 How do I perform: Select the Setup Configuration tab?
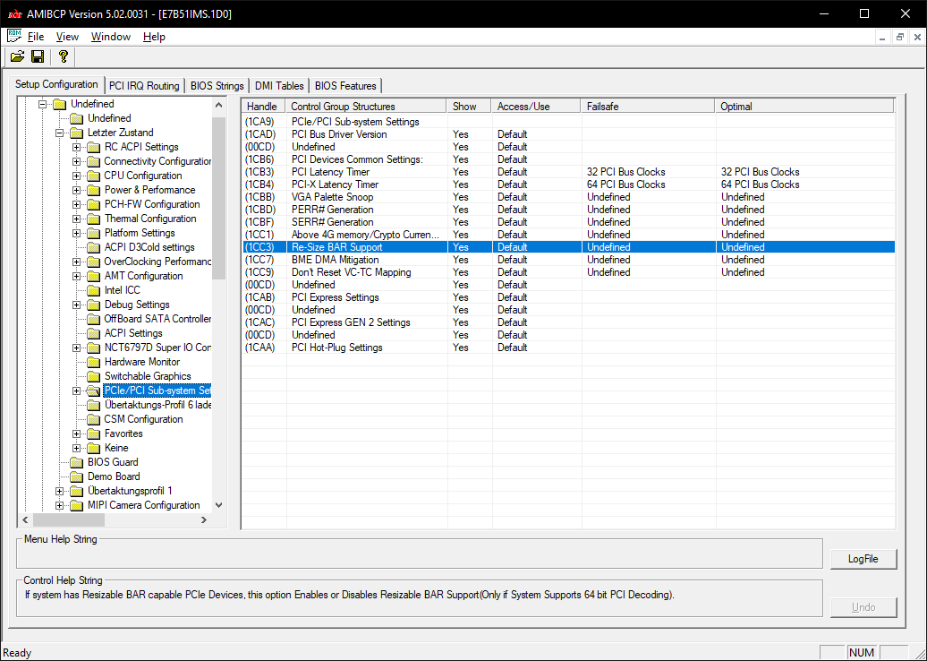coord(56,84)
